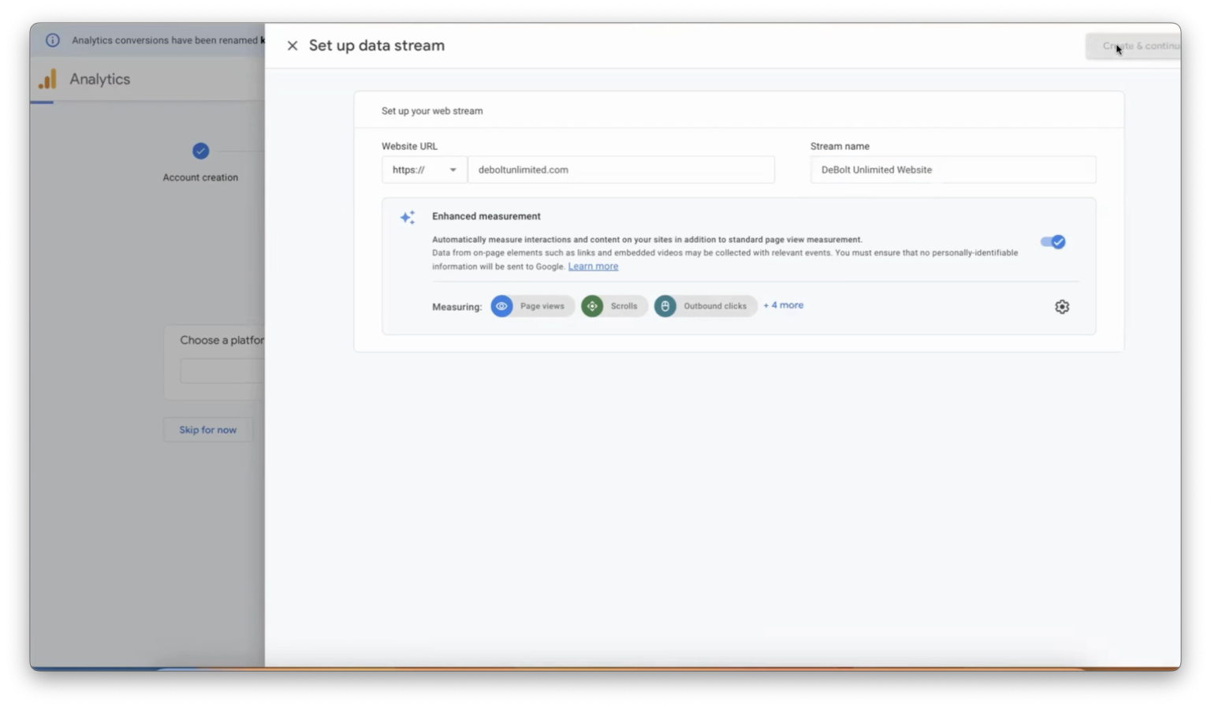Expand the +4 more measurement events
The image size is (1211, 708).
pos(783,305)
